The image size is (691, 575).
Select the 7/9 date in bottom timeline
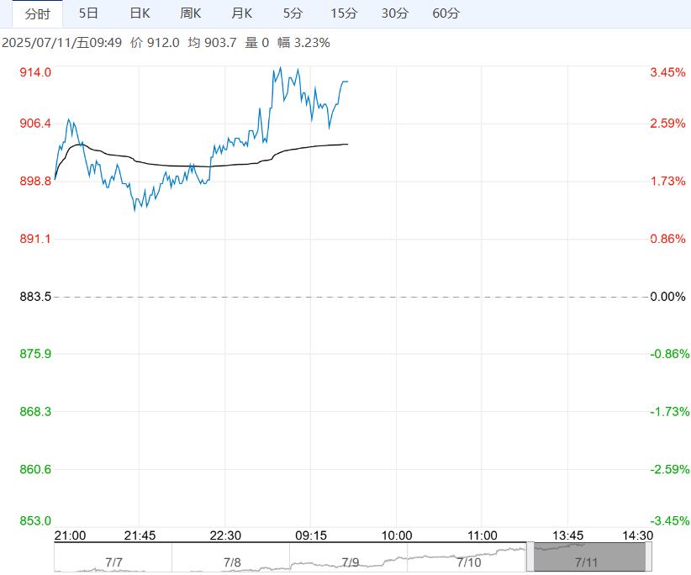(x=349, y=558)
